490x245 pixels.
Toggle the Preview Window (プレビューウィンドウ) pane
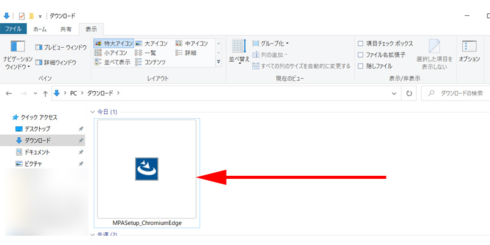coord(61,47)
